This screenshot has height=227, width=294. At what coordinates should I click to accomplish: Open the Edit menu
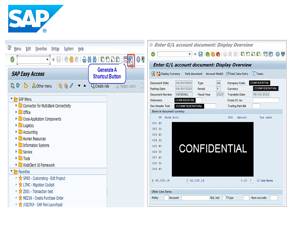pos(28,49)
